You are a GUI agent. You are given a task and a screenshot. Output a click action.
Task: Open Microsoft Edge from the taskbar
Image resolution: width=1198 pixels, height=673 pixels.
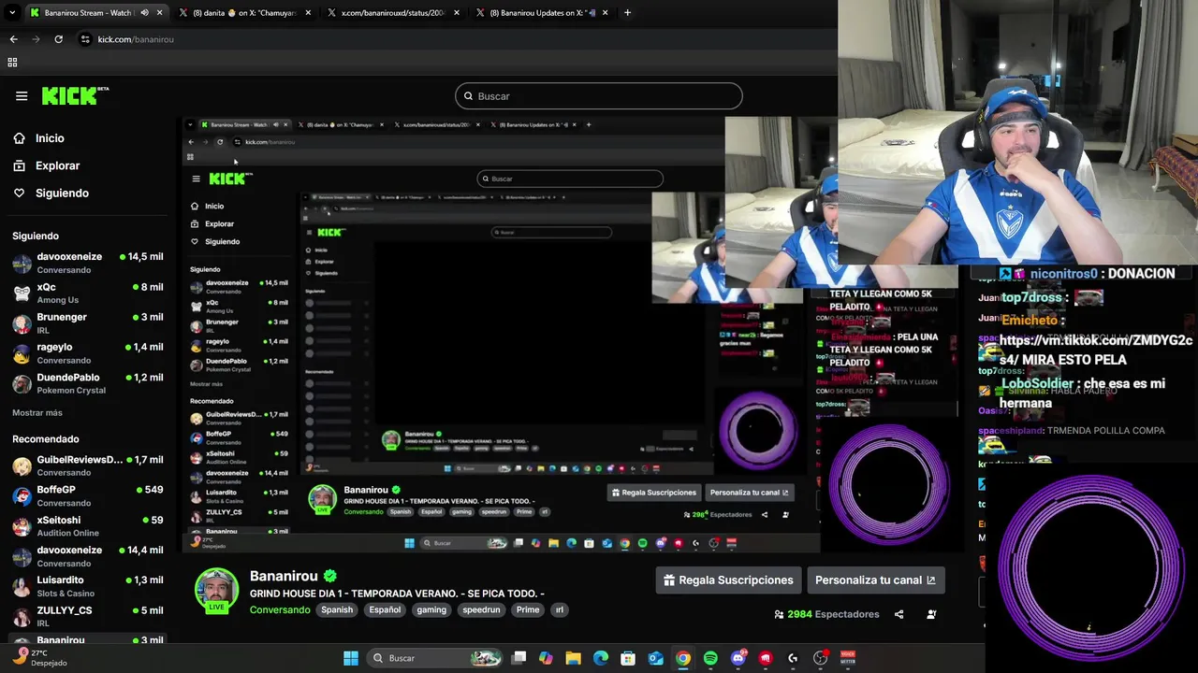pyautogui.click(x=601, y=658)
